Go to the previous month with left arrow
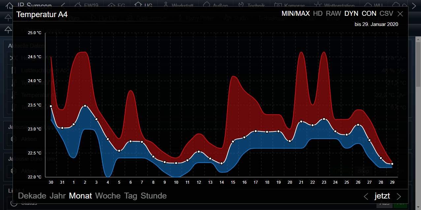 [366, 197]
